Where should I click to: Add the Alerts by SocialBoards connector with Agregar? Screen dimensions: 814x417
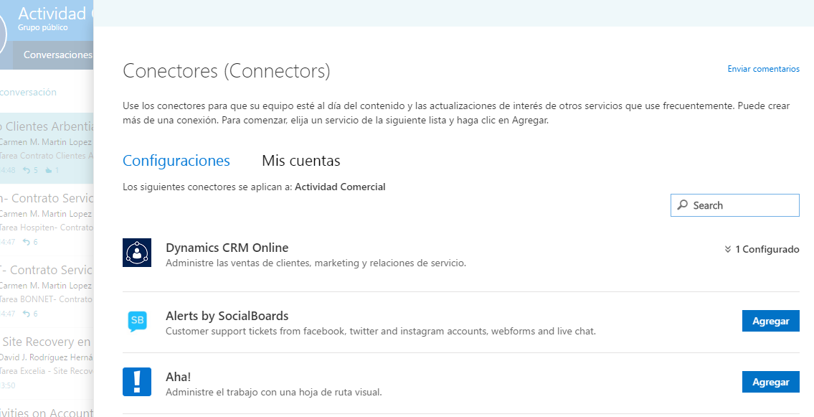[770, 322]
